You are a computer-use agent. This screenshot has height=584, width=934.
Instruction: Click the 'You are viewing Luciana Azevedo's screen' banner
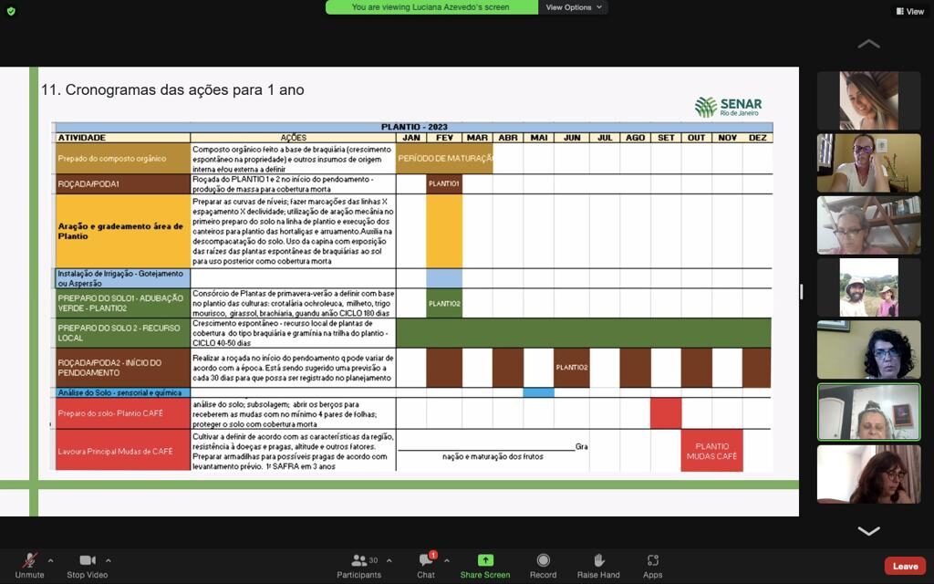pos(431,7)
